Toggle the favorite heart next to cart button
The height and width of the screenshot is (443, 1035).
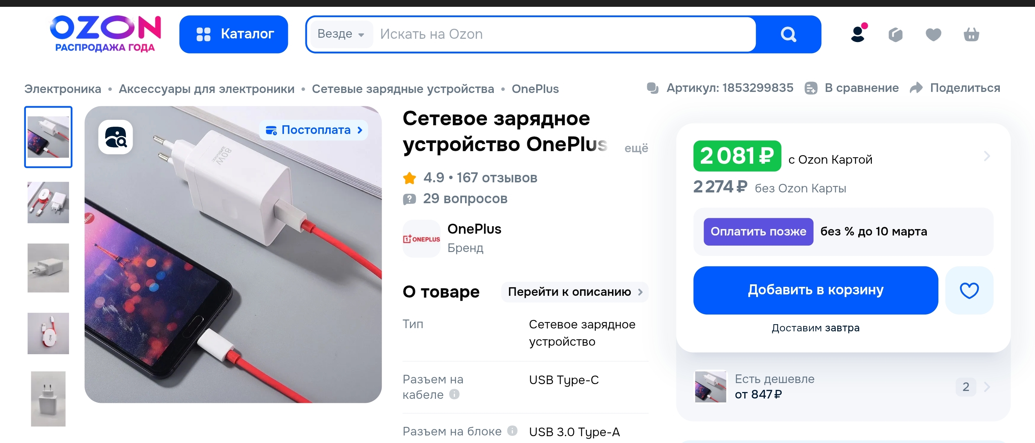pos(969,290)
